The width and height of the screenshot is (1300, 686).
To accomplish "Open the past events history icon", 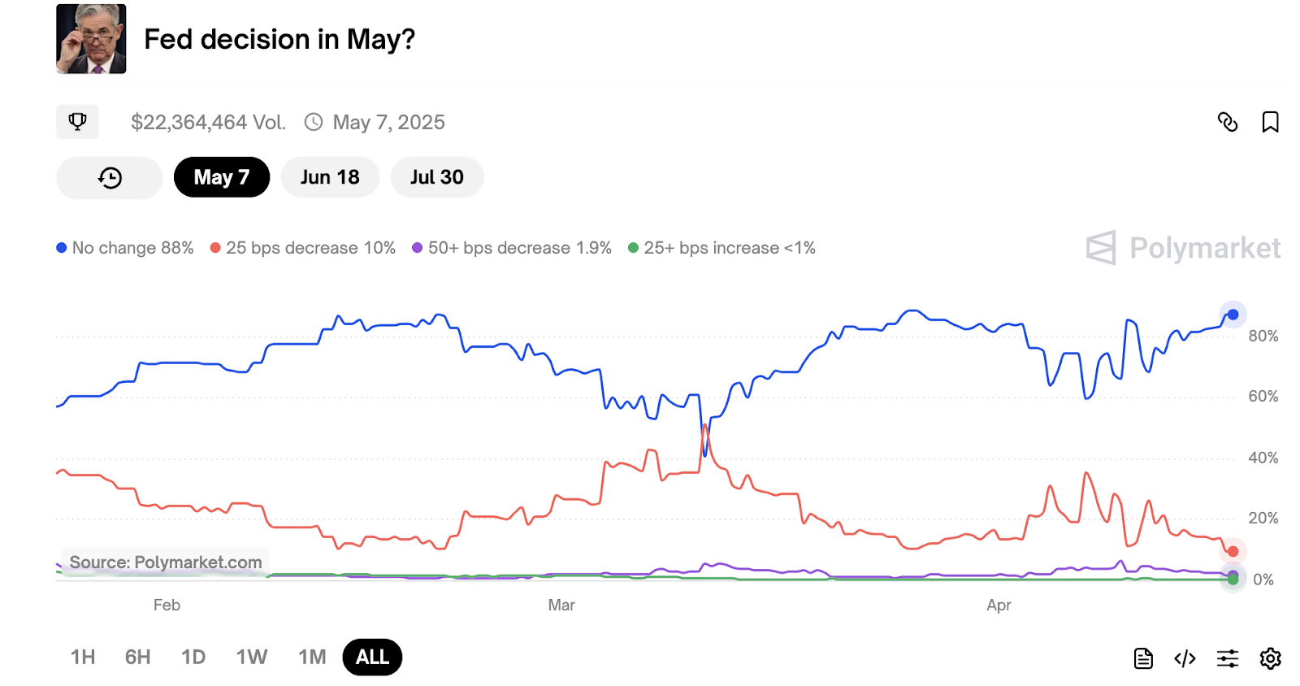I will [x=110, y=178].
